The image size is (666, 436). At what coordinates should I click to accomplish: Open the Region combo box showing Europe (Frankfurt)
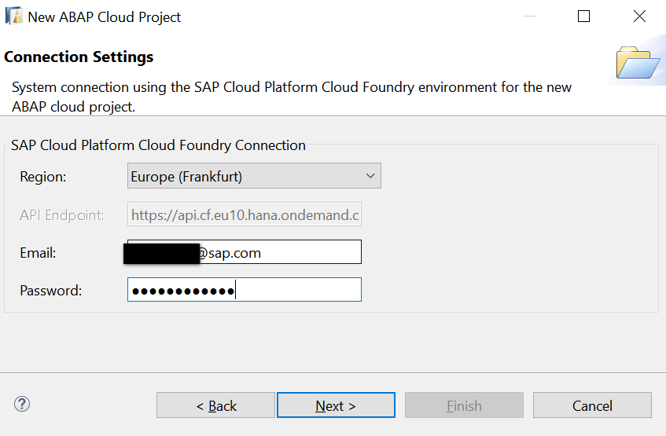point(244,177)
